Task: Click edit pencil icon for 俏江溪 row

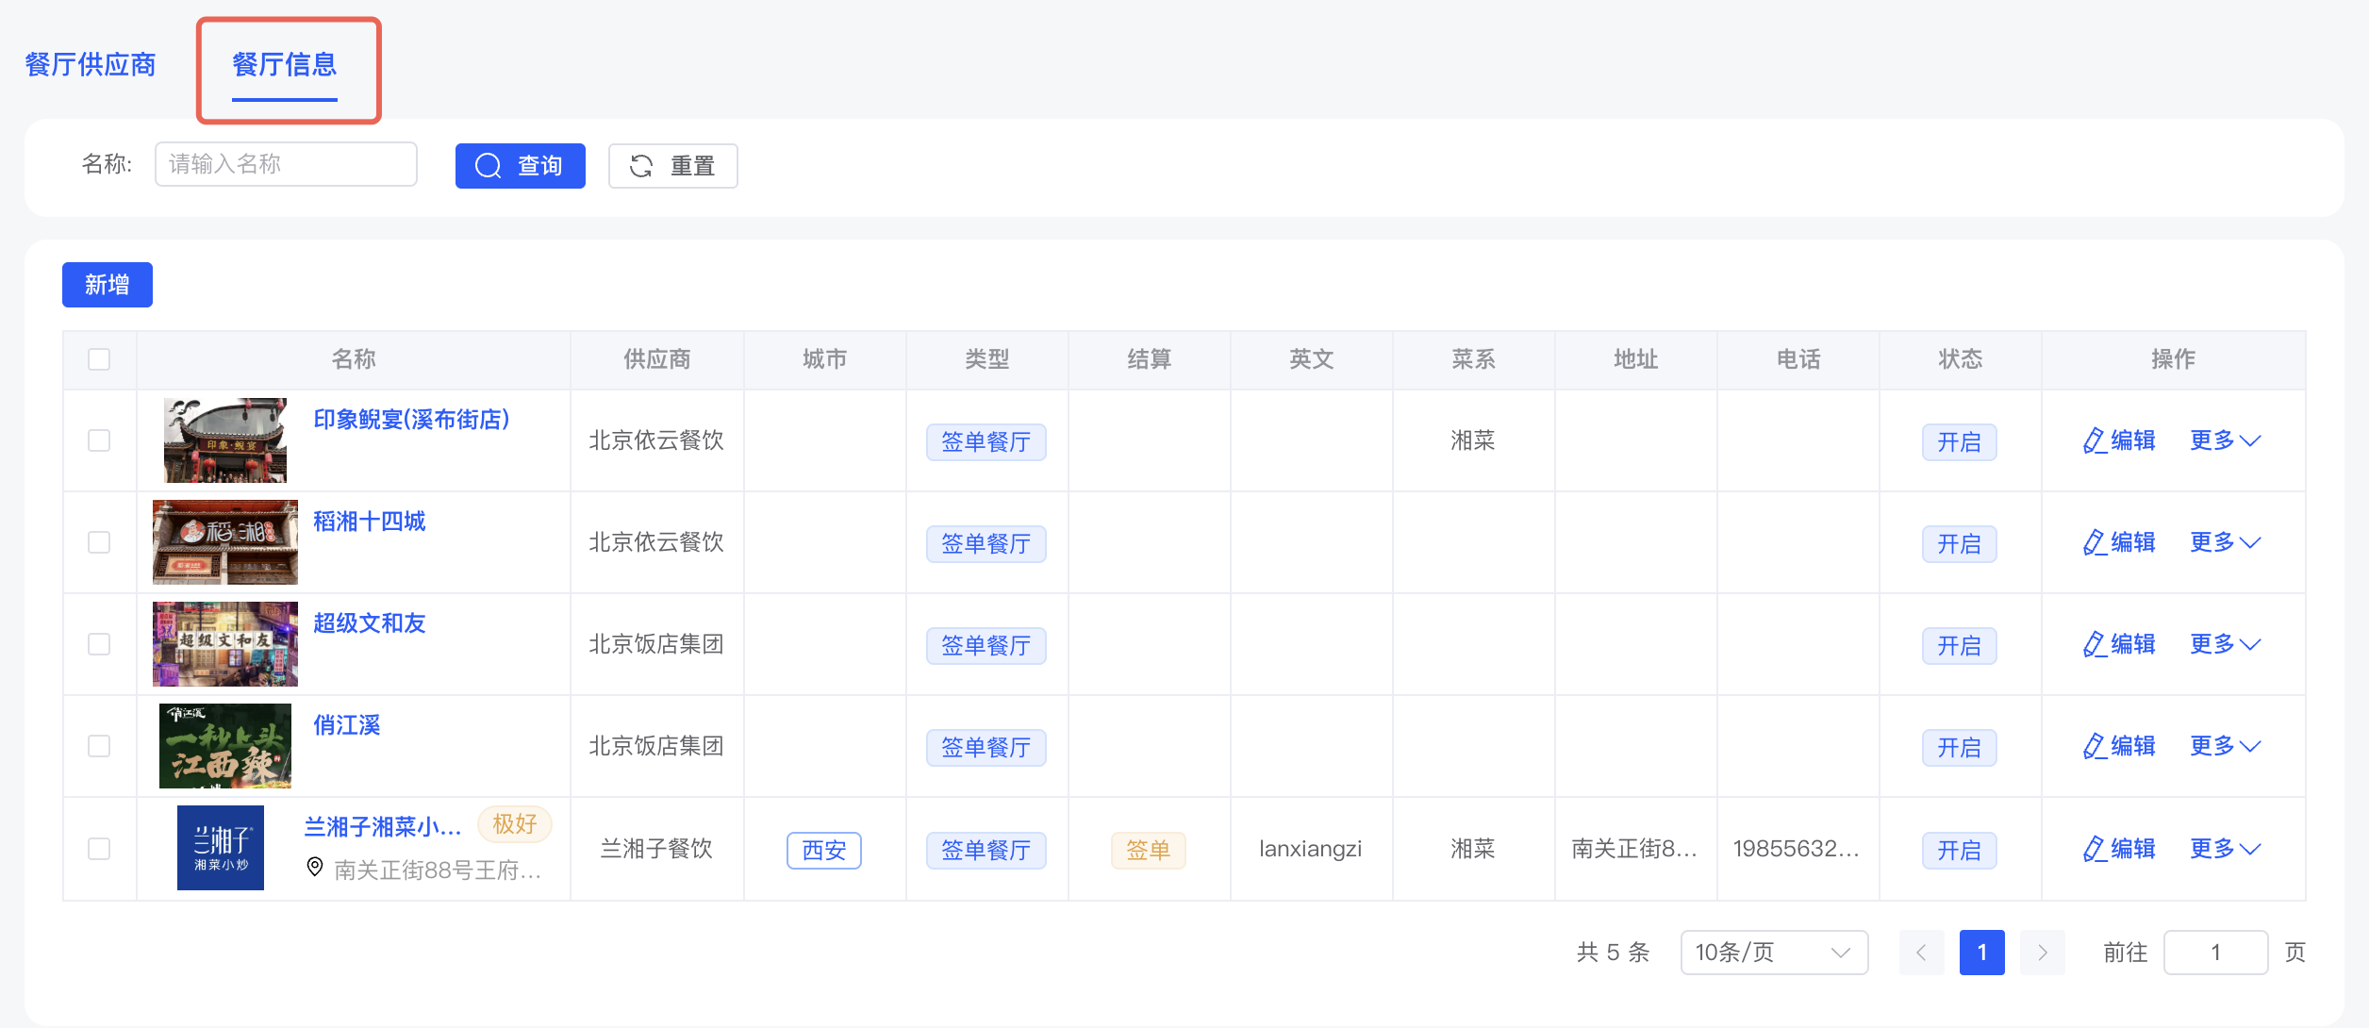Action: pos(2094,746)
